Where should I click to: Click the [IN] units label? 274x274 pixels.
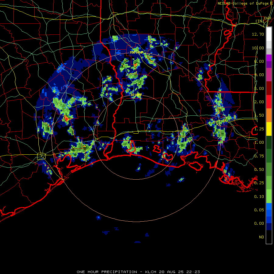click(260, 21)
